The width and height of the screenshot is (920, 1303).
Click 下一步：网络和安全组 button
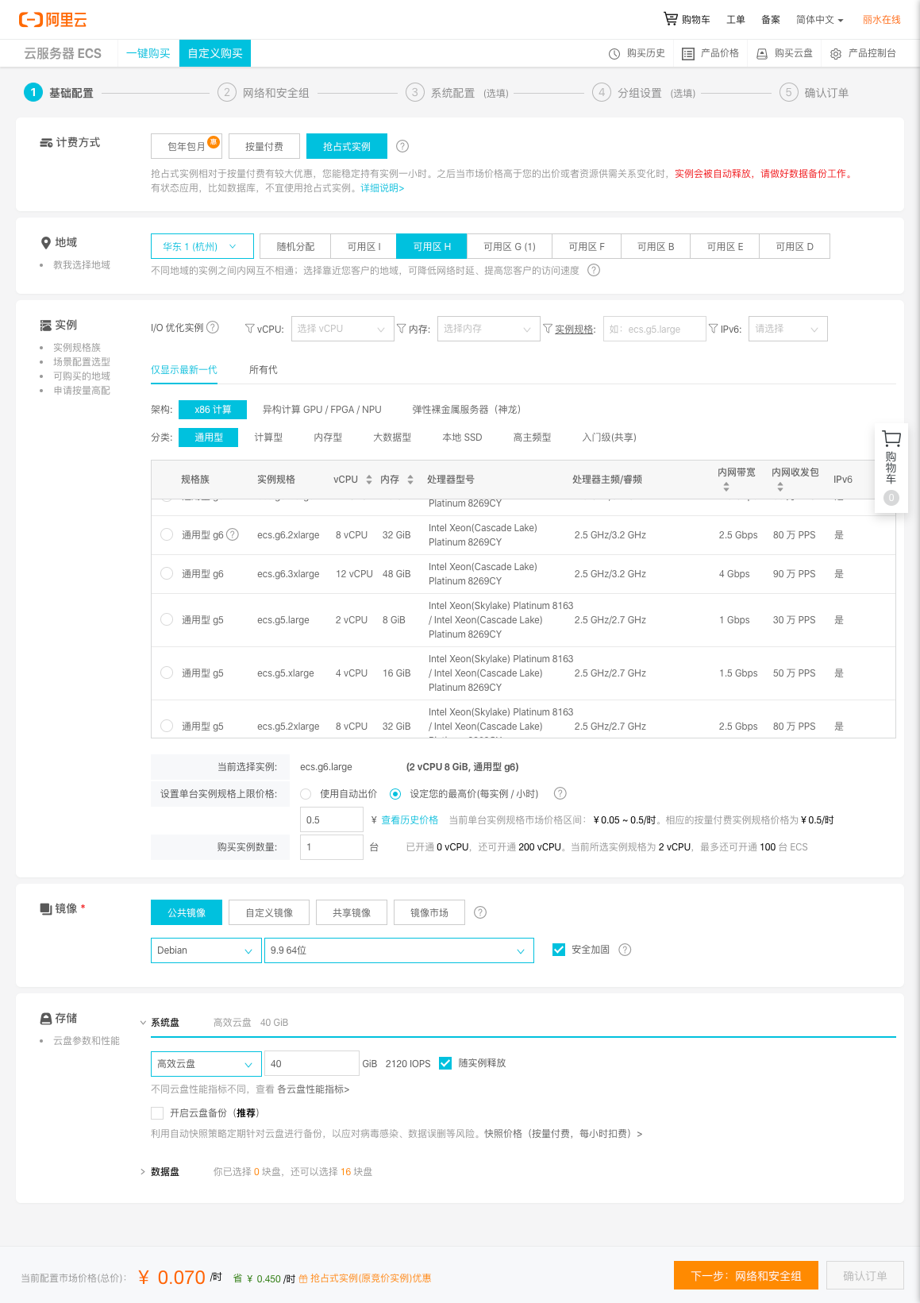(x=746, y=1276)
